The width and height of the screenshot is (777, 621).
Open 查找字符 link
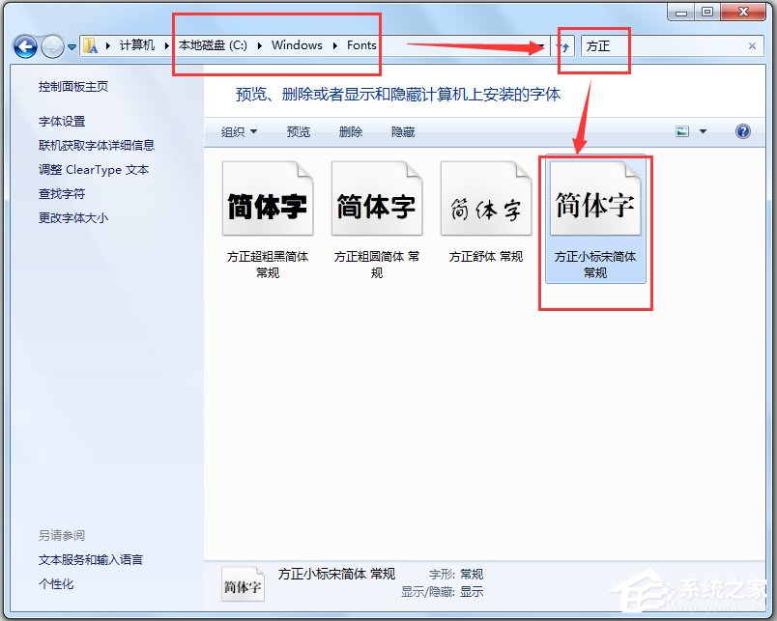[x=62, y=193]
